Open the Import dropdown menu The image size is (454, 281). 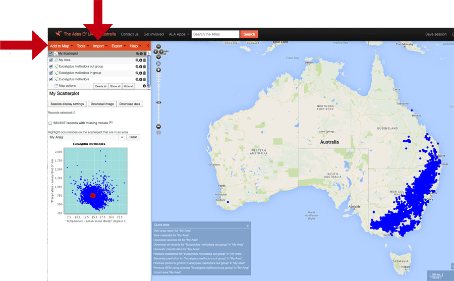(x=100, y=46)
